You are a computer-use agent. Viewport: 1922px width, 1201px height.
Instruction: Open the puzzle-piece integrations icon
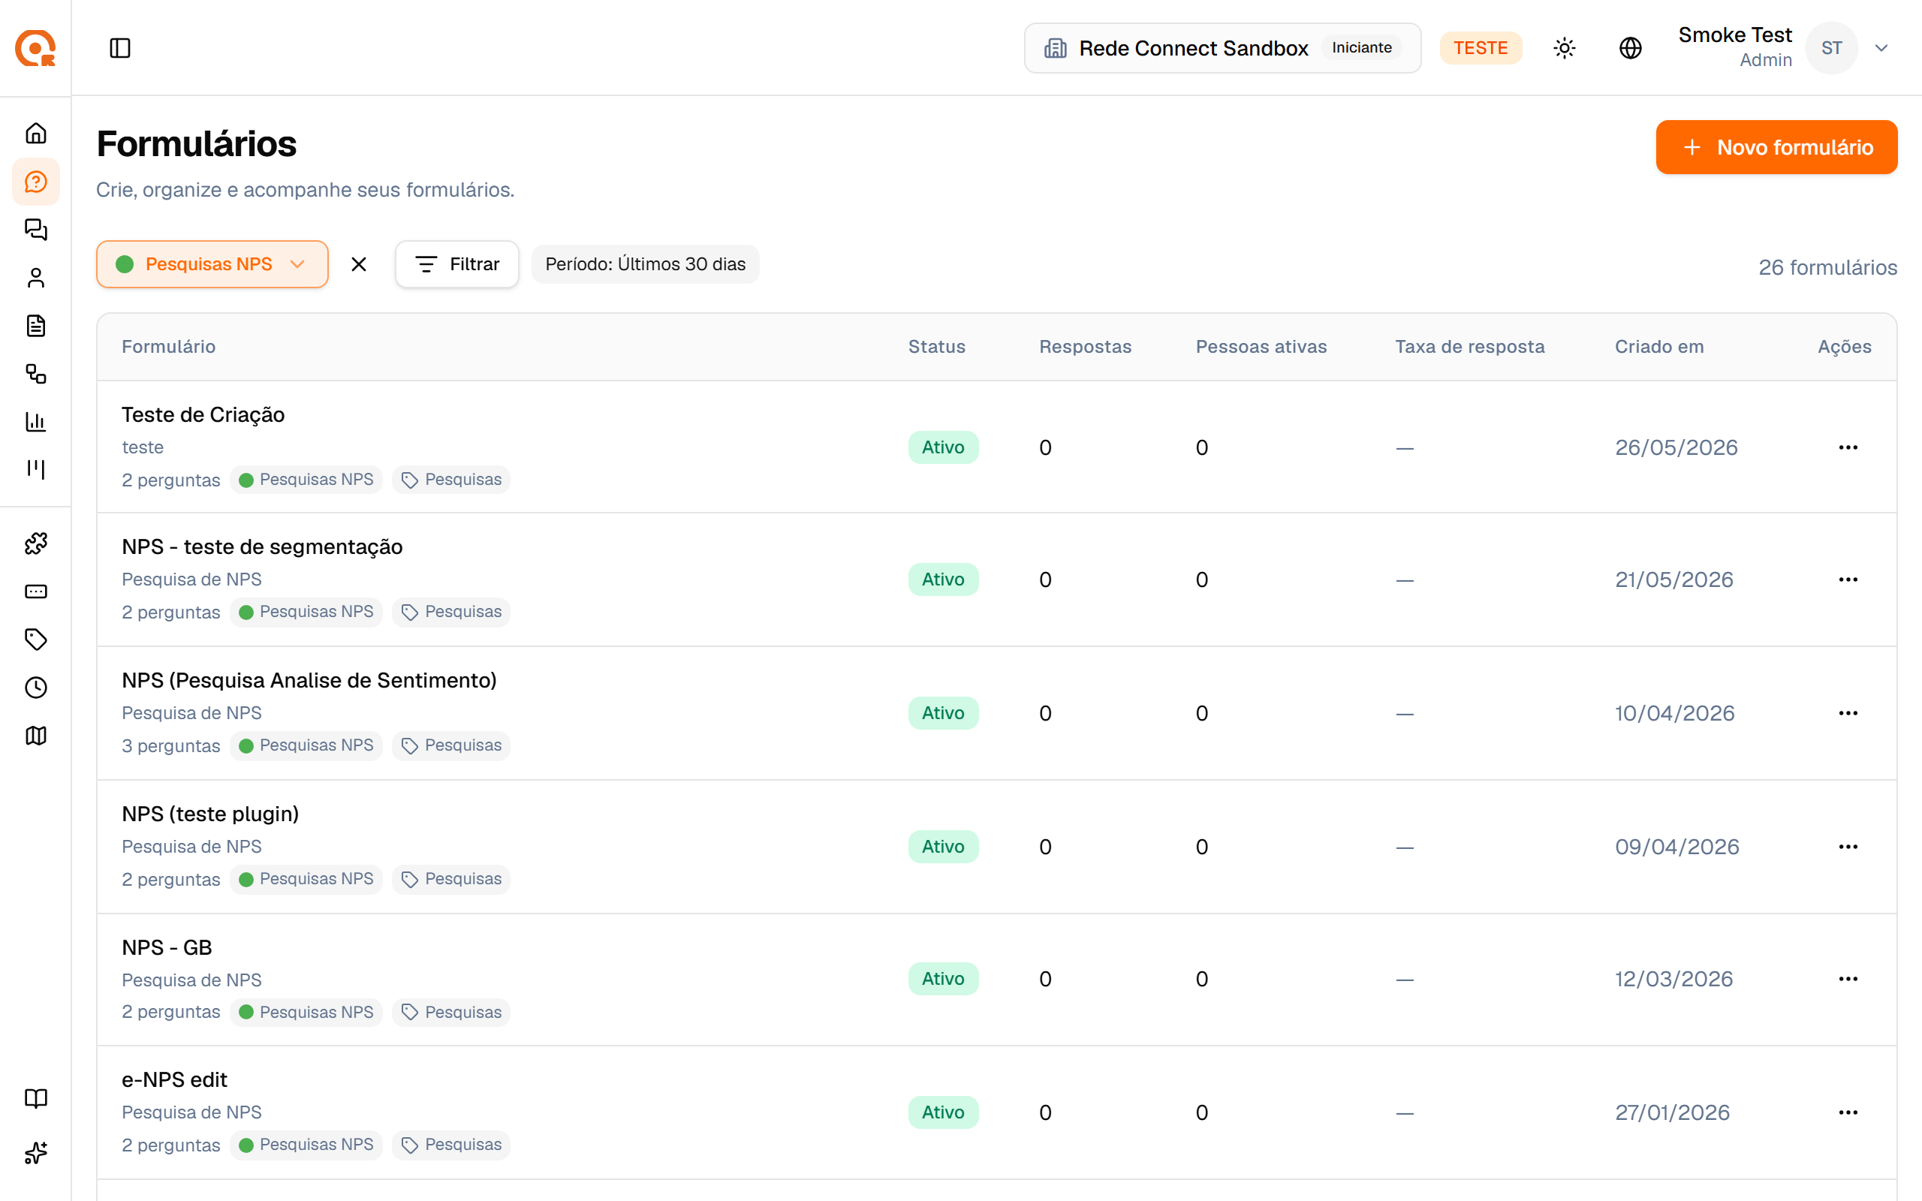pos(36,543)
